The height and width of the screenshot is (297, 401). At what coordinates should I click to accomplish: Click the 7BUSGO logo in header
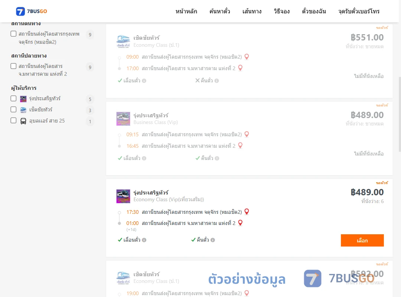32,11
